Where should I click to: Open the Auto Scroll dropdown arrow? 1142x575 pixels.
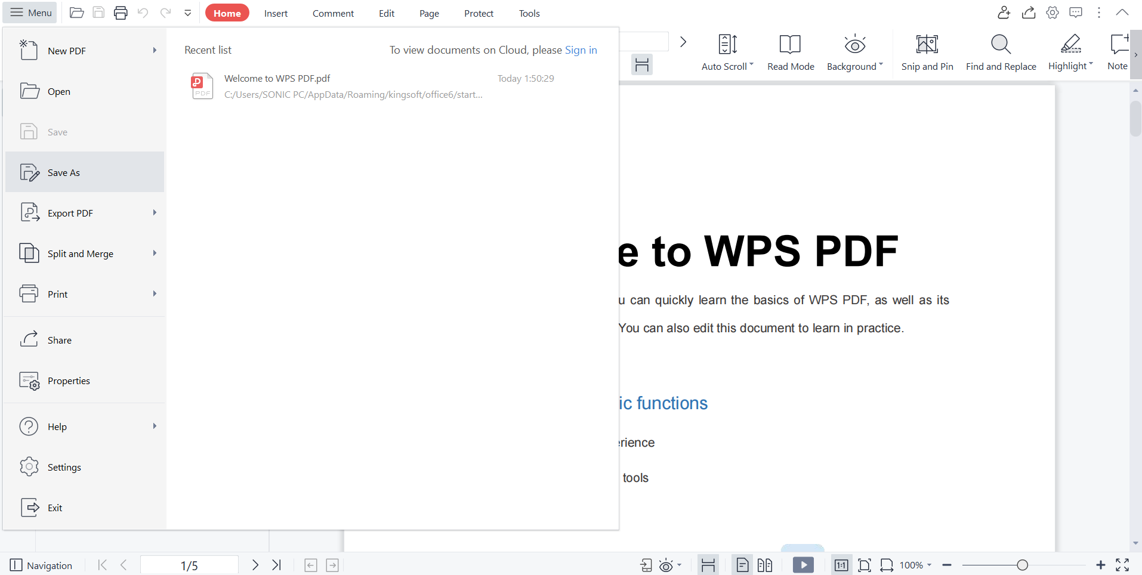(752, 64)
